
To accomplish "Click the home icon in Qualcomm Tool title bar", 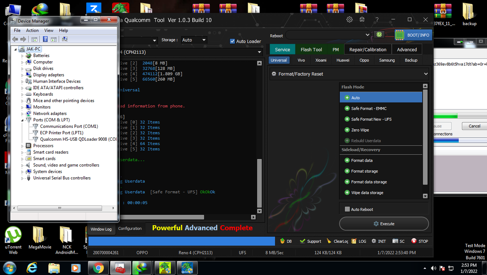I will click(362, 19).
